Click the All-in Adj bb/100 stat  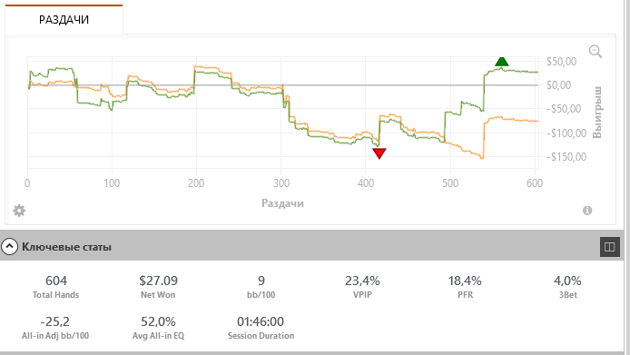click(55, 328)
